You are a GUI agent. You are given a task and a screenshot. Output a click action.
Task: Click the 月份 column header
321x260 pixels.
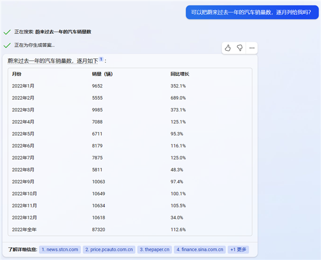tap(17, 74)
